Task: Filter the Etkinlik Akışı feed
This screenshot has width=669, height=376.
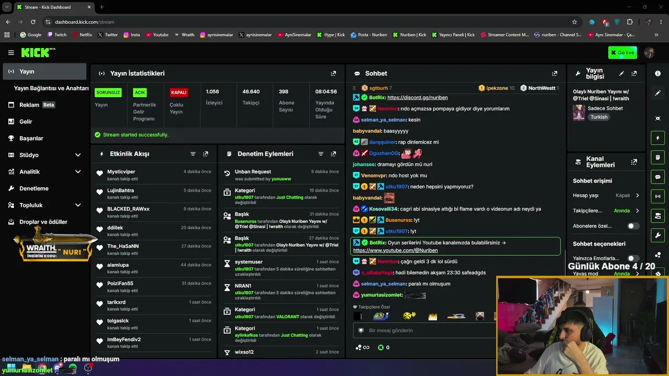Action: pyautogui.click(x=193, y=154)
